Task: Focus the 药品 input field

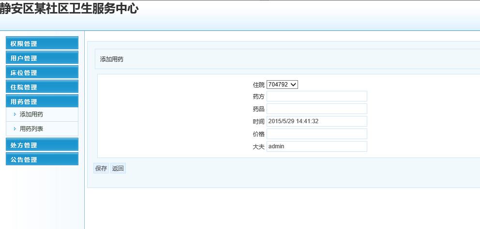Action: (317, 109)
